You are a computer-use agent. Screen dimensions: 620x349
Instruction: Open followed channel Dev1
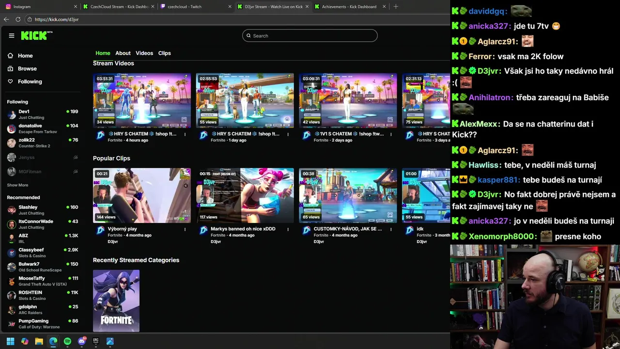tap(43, 114)
